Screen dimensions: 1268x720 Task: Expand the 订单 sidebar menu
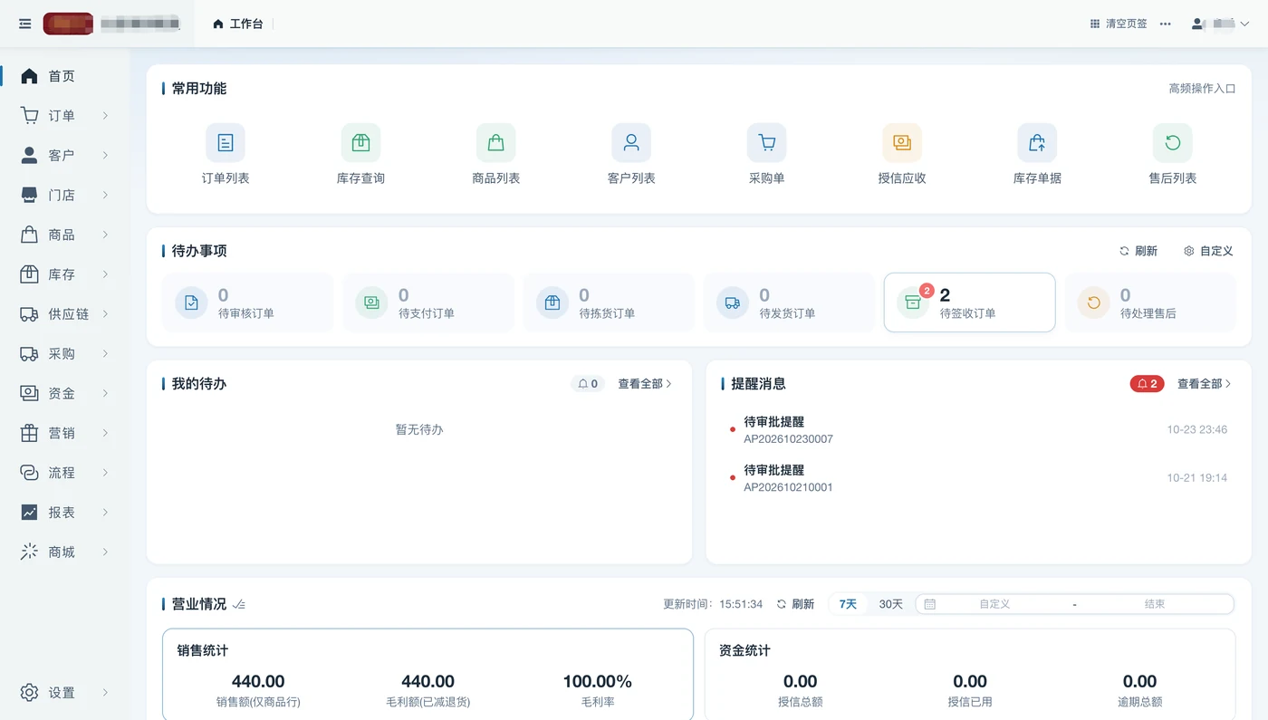65,116
